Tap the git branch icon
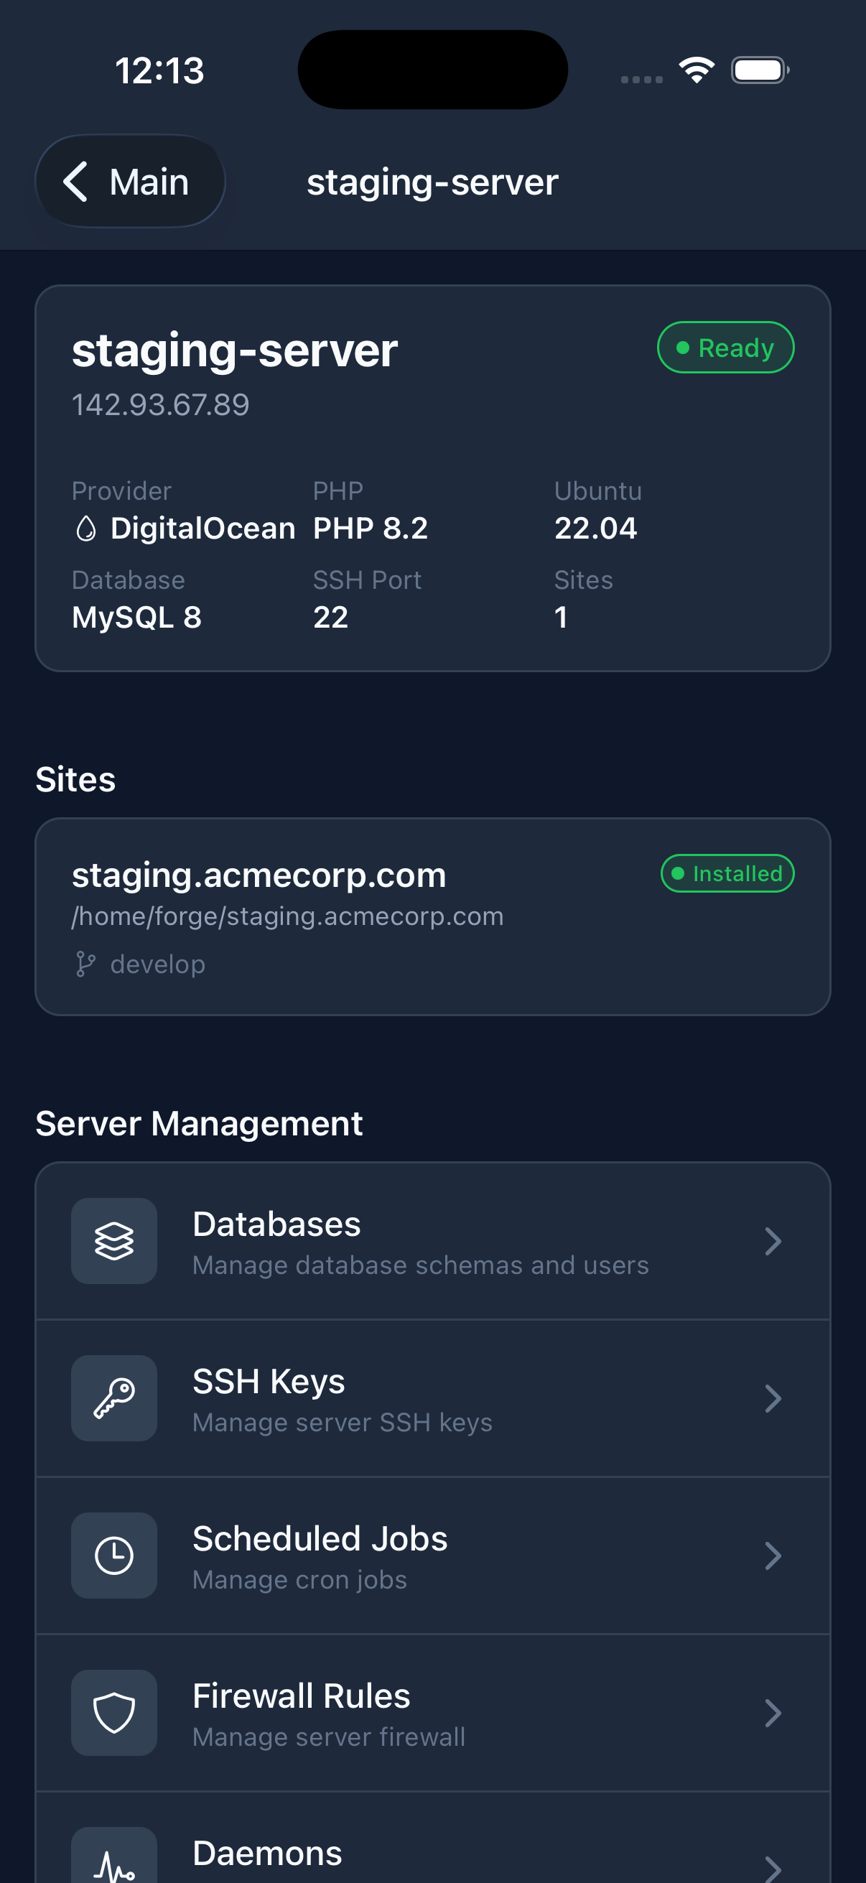 click(85, 964)
